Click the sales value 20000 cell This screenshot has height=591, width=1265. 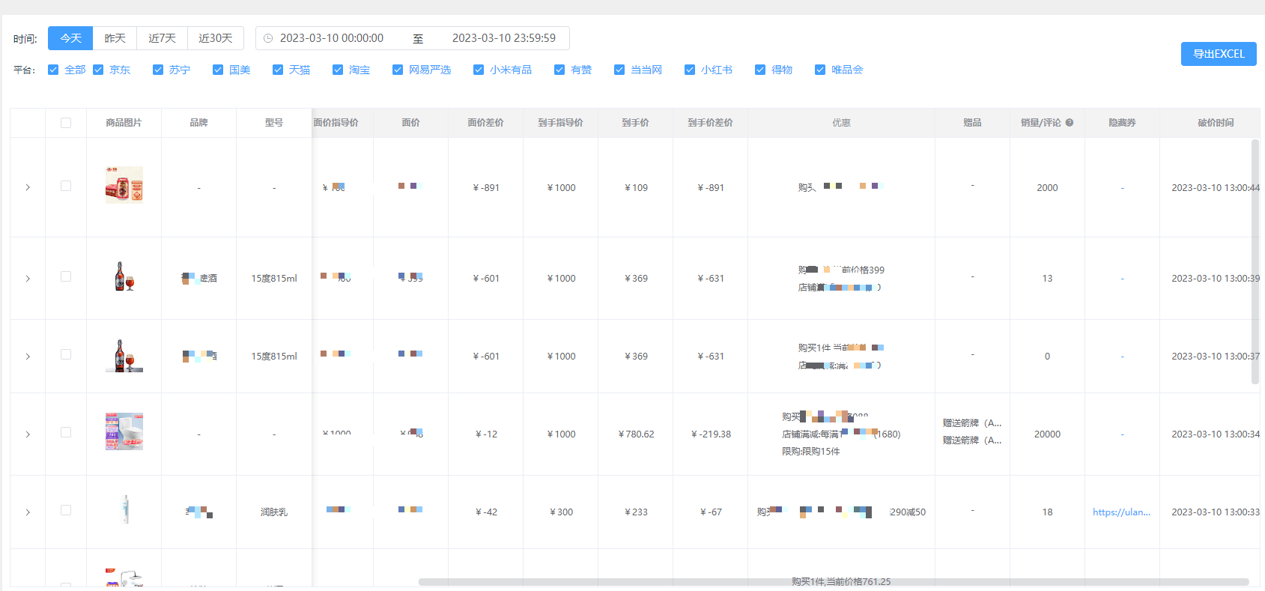pyautogui.click(x=1047, y=434)
